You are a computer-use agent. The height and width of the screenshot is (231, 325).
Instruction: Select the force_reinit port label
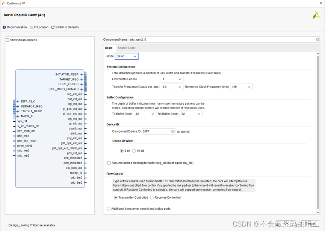tap(24, 146)
